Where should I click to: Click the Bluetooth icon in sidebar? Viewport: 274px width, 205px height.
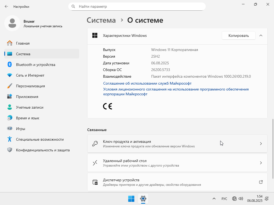click(x=10, y=65)
